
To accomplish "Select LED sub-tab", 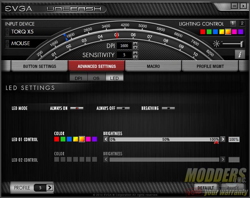I will tap(115, 78).
